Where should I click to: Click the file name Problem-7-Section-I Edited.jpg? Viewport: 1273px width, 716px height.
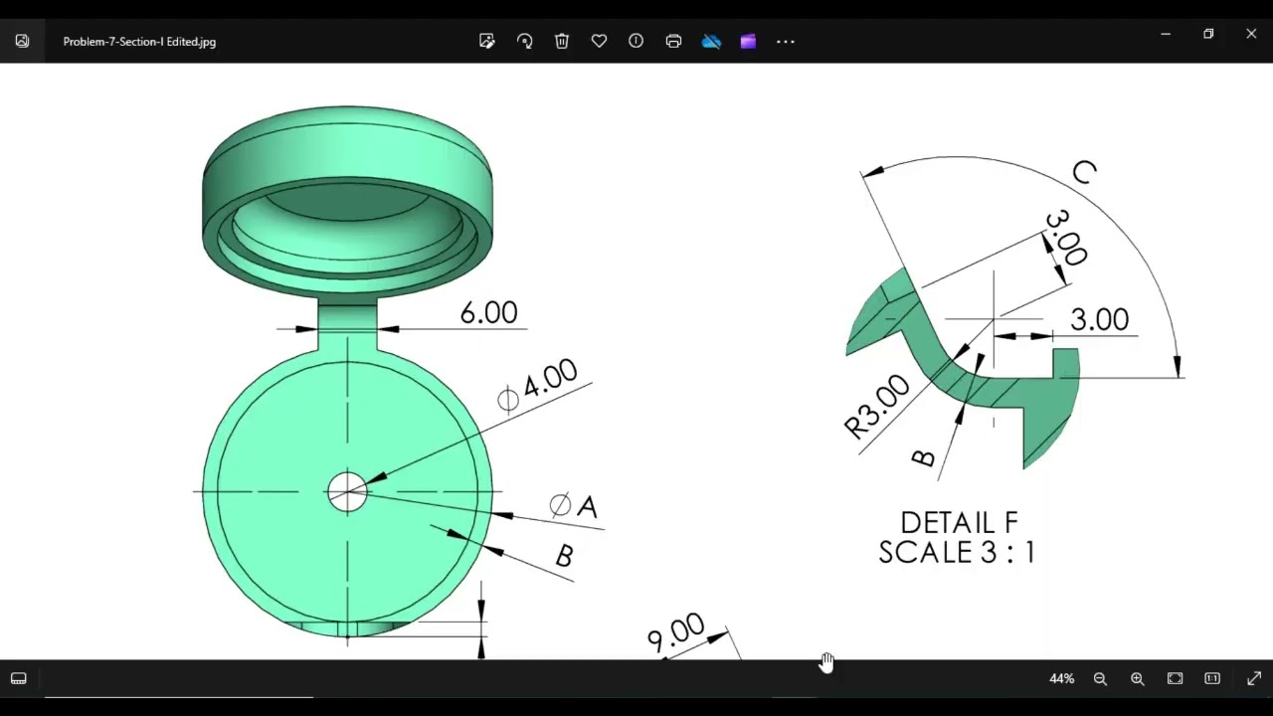[x=139, y=42]
